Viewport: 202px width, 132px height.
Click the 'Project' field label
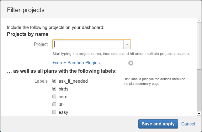[41, 44]
